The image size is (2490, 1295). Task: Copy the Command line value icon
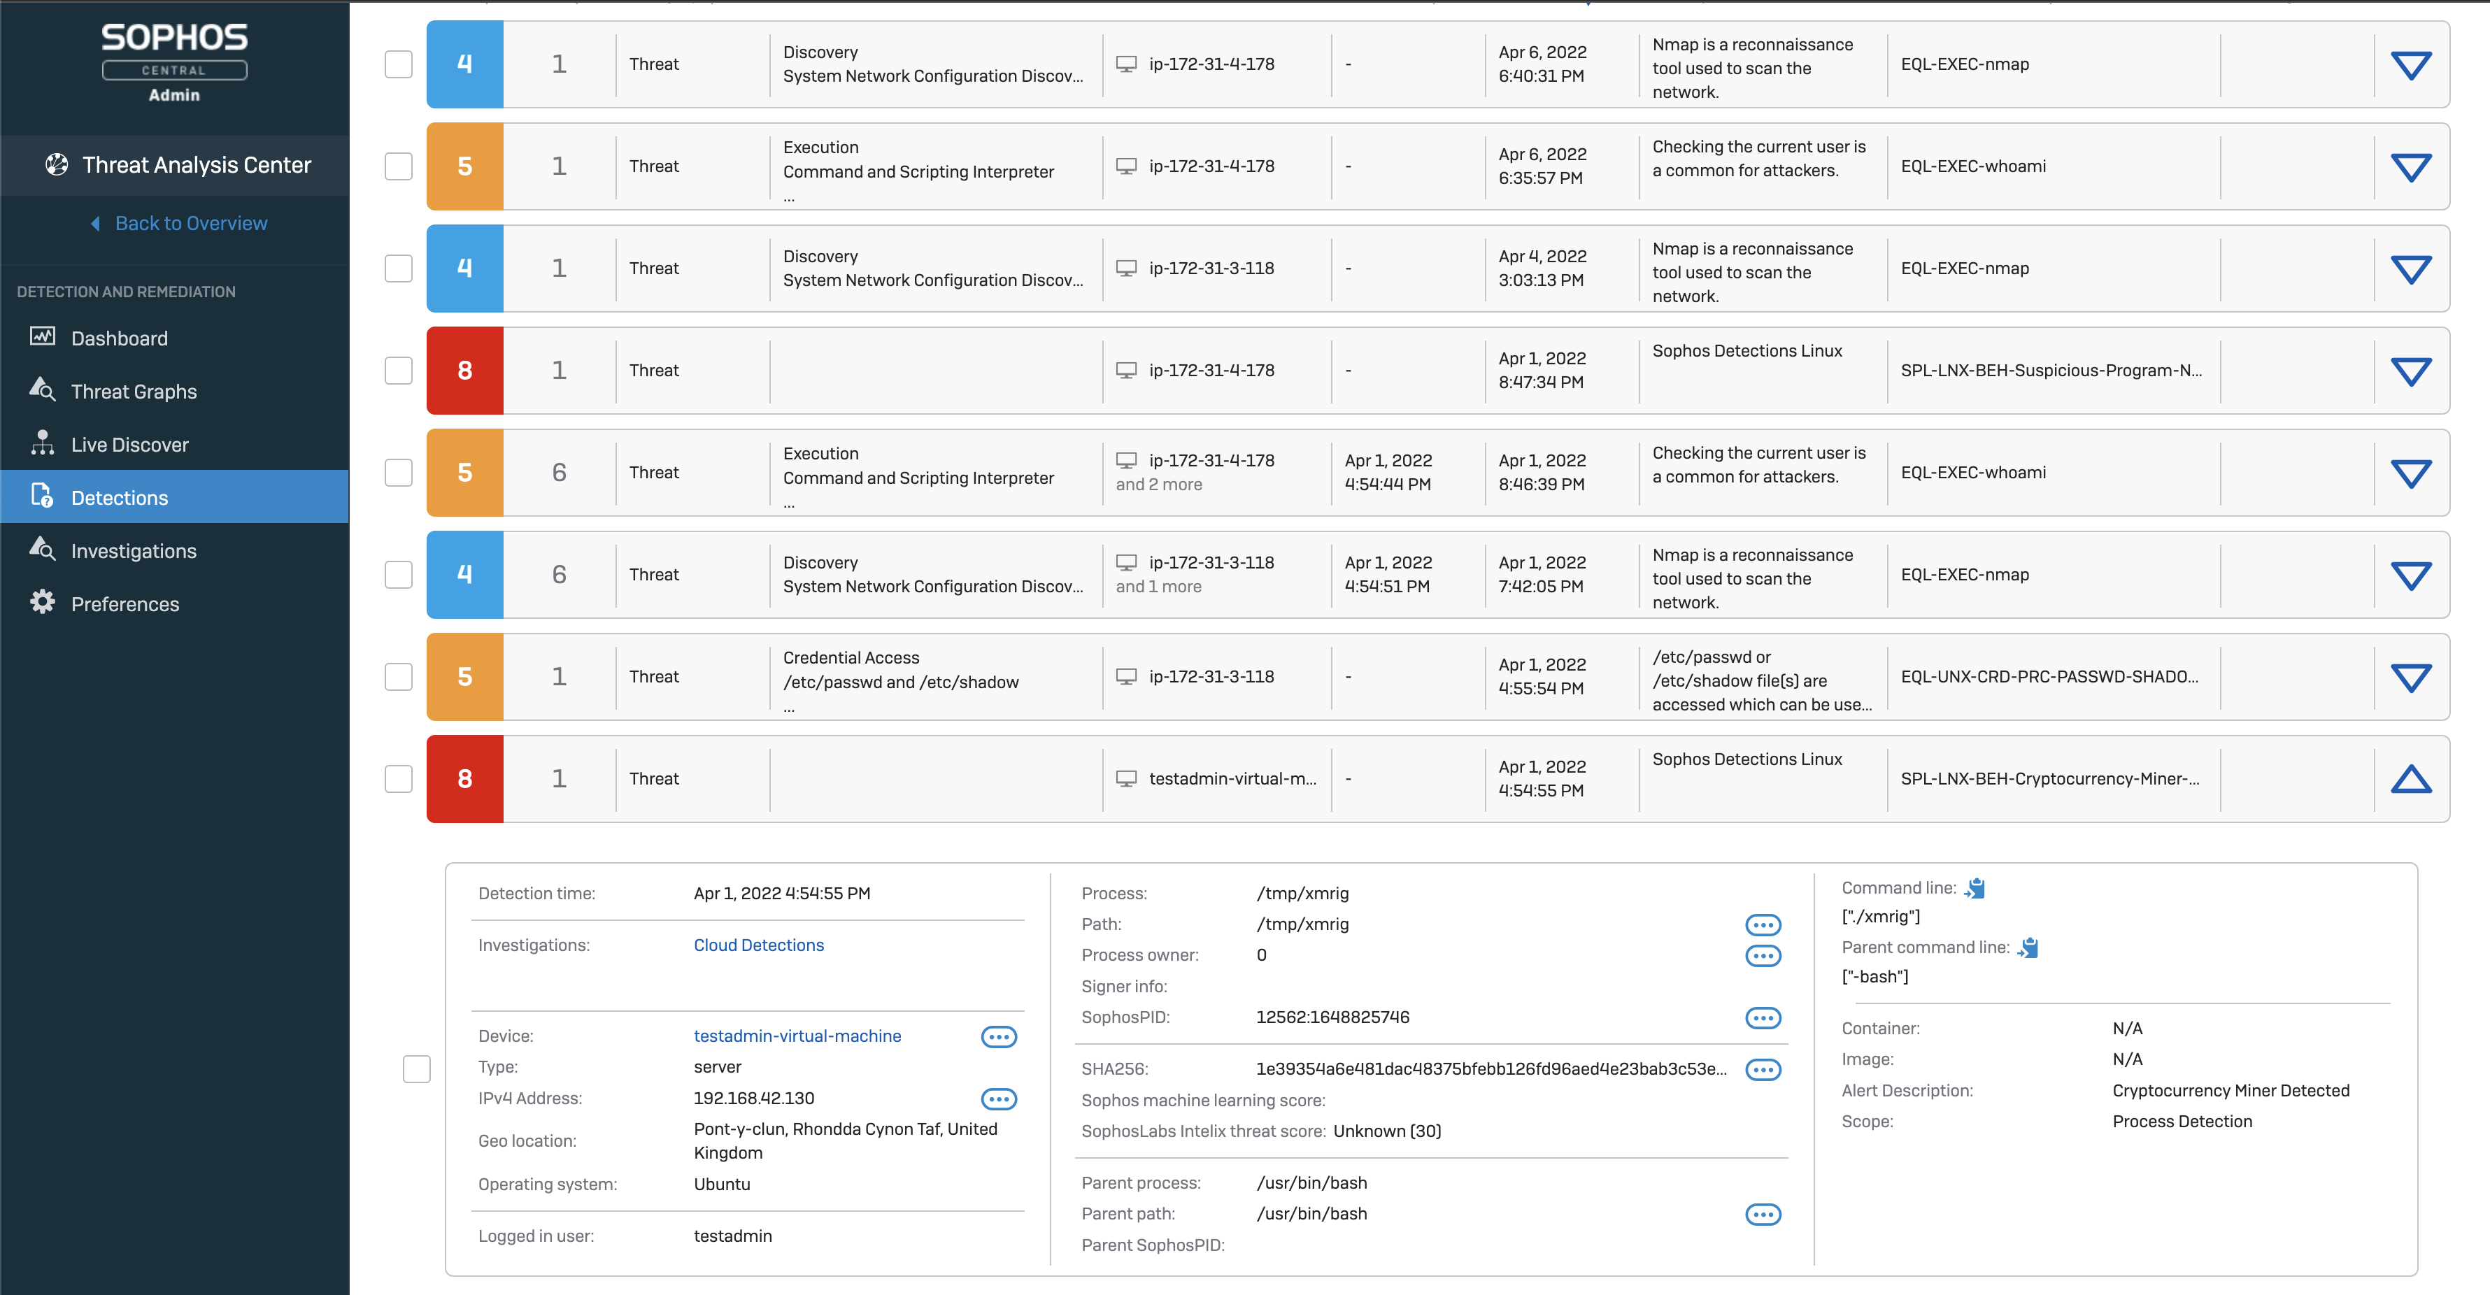click(x=1975, y=888)
